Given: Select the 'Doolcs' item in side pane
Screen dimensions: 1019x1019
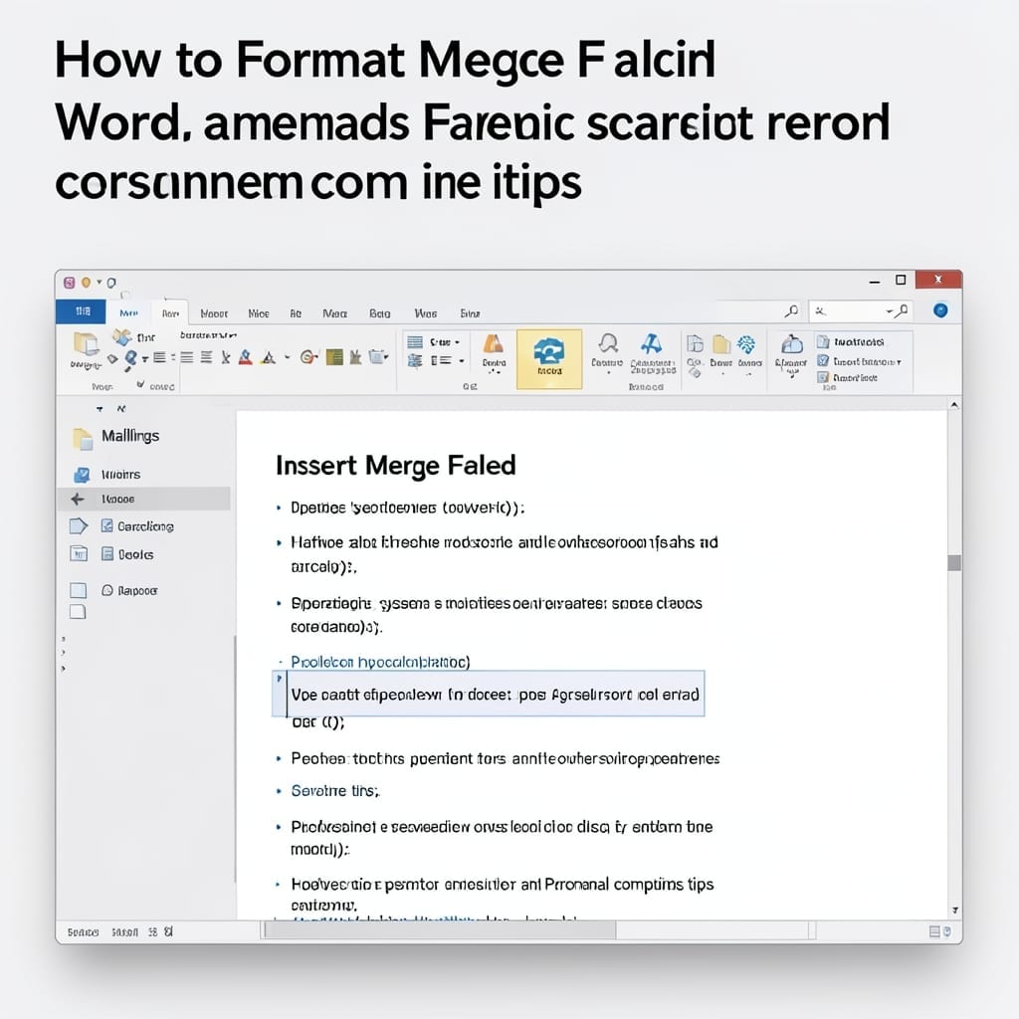Looking at the screenshot, I should tap(135, 554).
